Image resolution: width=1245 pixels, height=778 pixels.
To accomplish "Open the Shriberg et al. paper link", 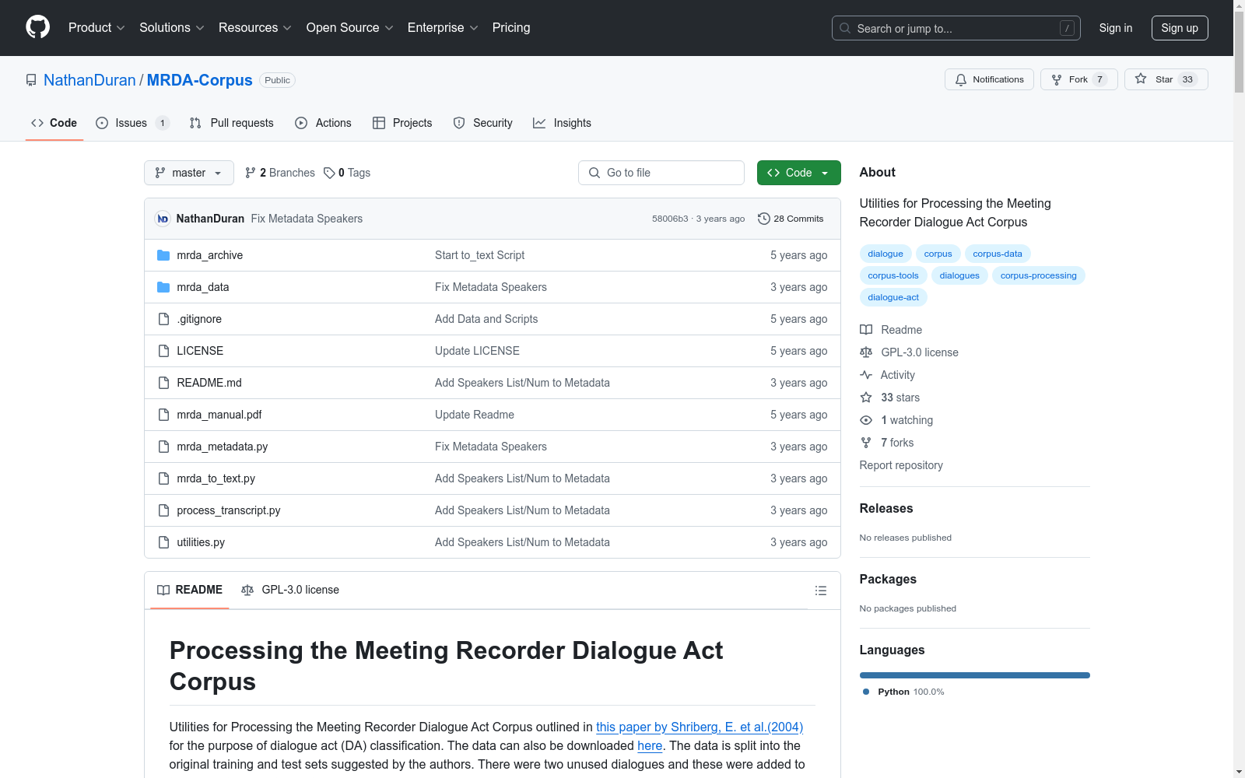I will tap(700, 727).
